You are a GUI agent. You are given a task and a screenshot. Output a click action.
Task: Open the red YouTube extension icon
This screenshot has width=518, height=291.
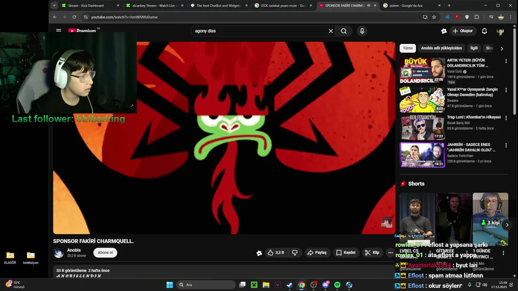coord(457,17)
